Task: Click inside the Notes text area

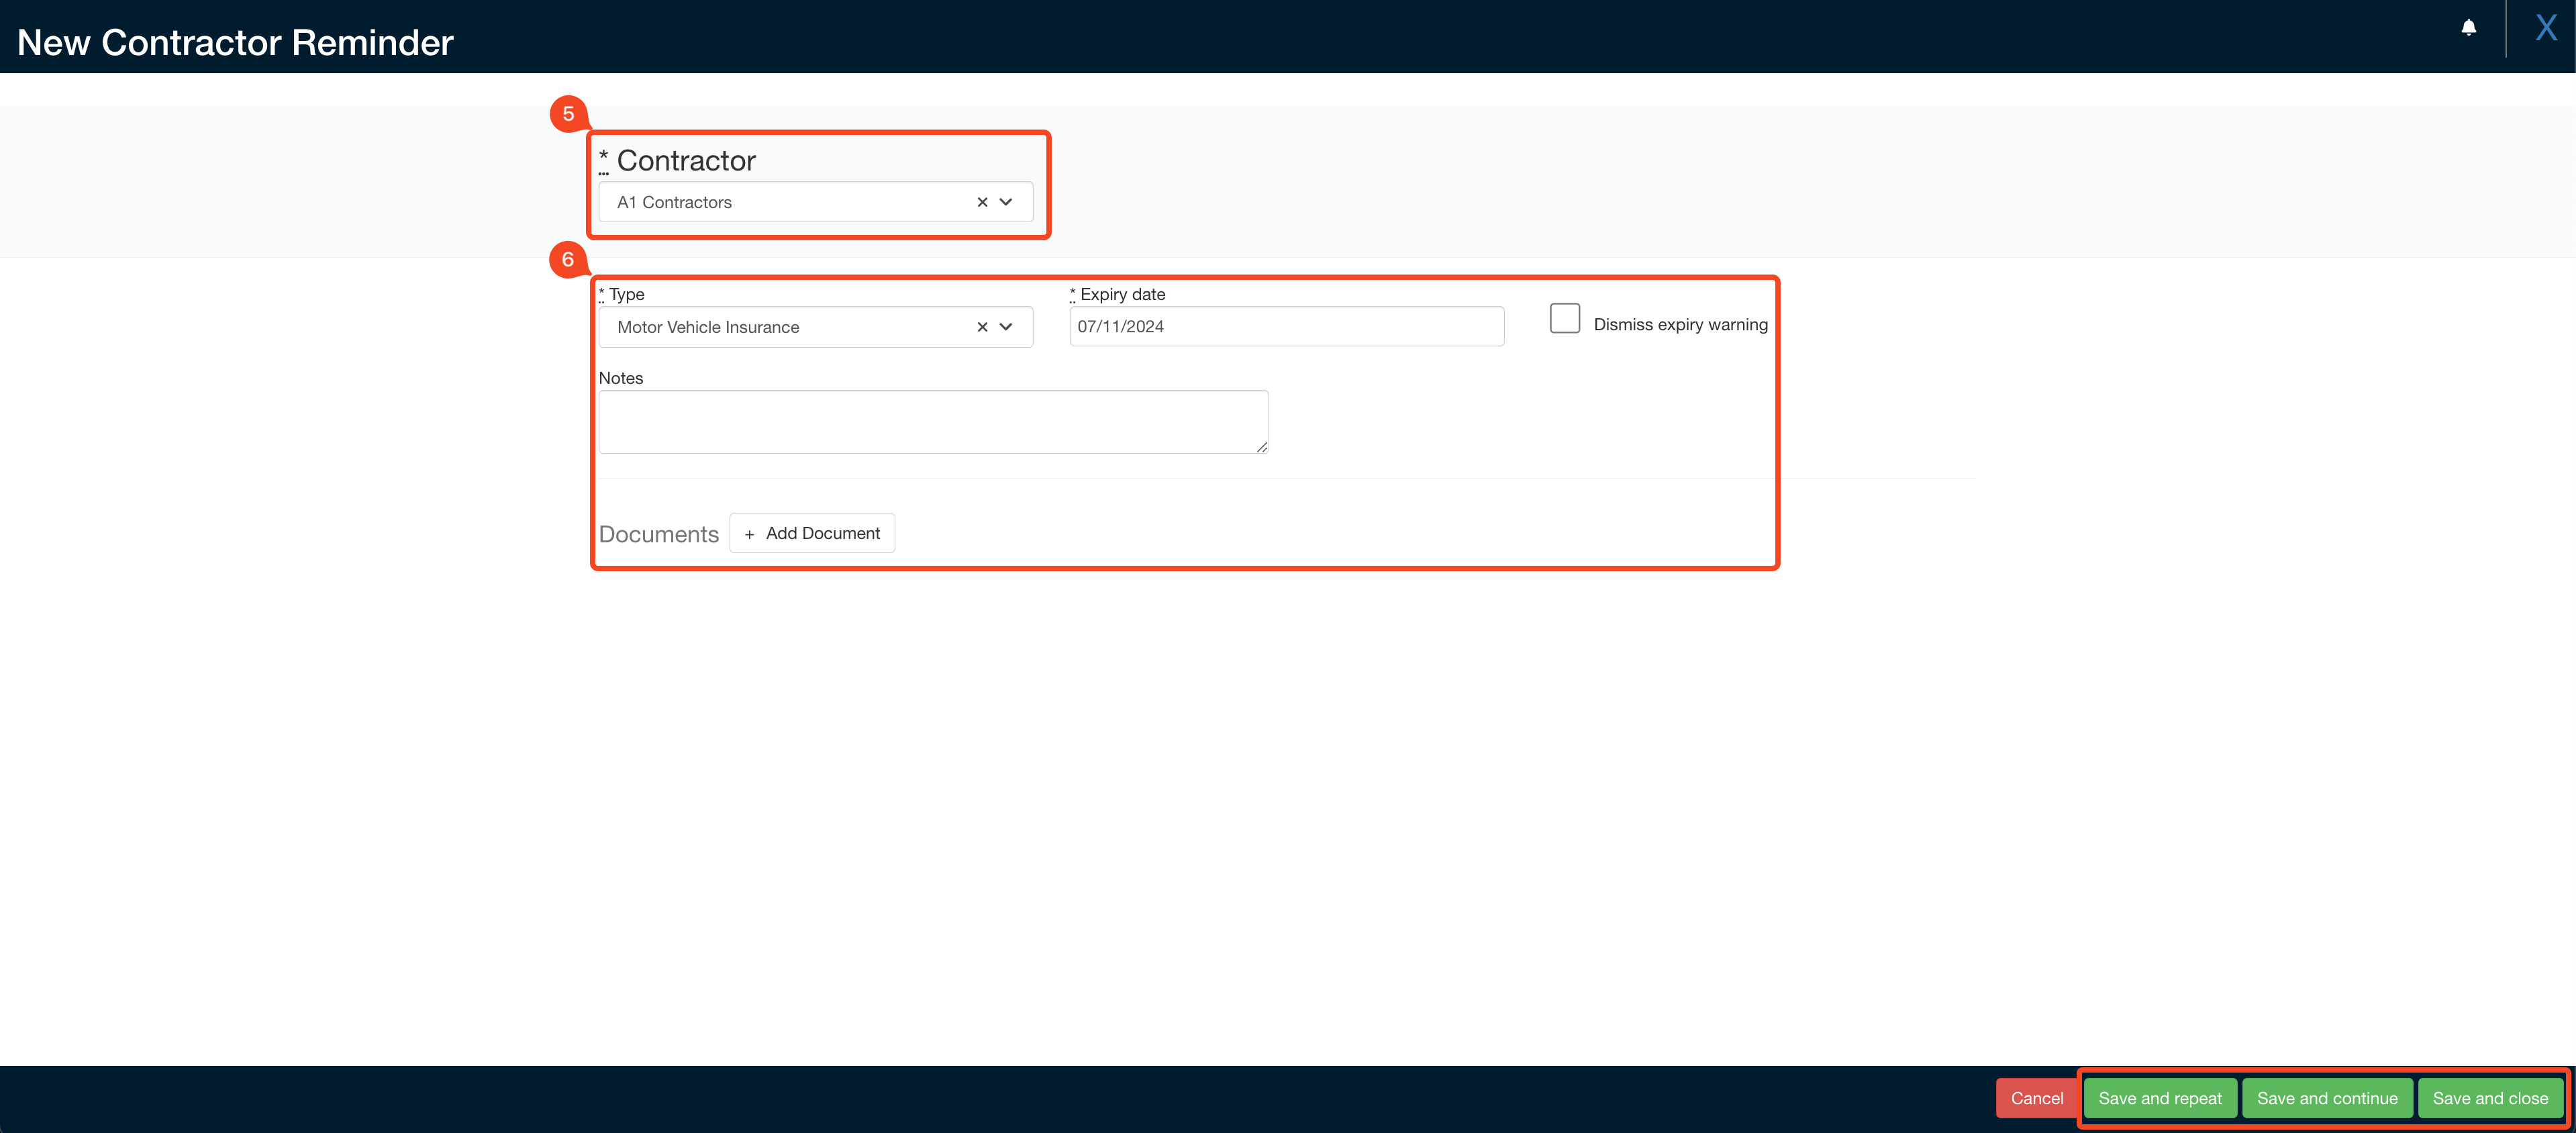Action: [x=932, y=422]
